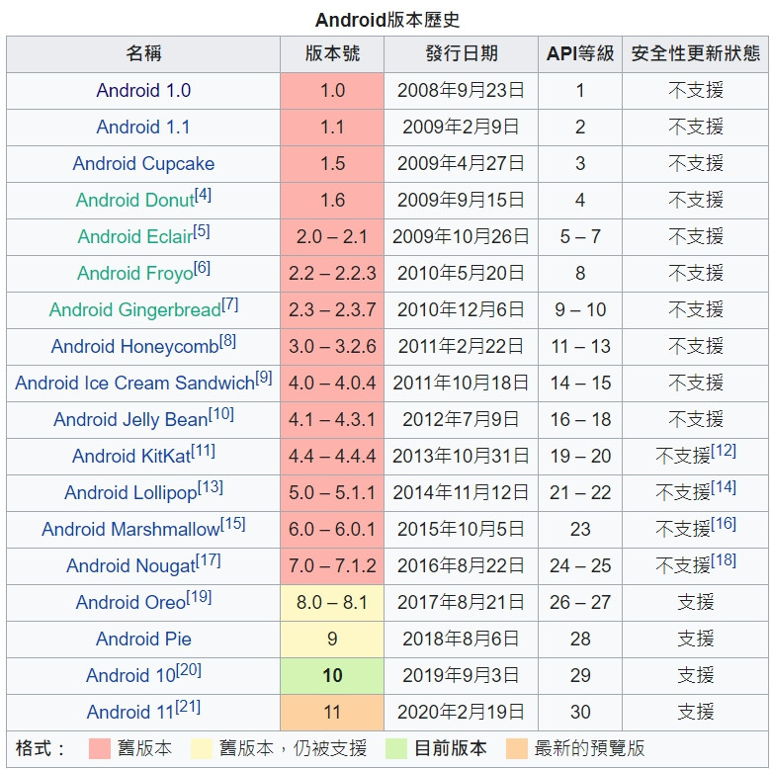This screenshot has height=769, width=771.
Task: Select the orange version cell 11
Action: click(x=332, y=713)
